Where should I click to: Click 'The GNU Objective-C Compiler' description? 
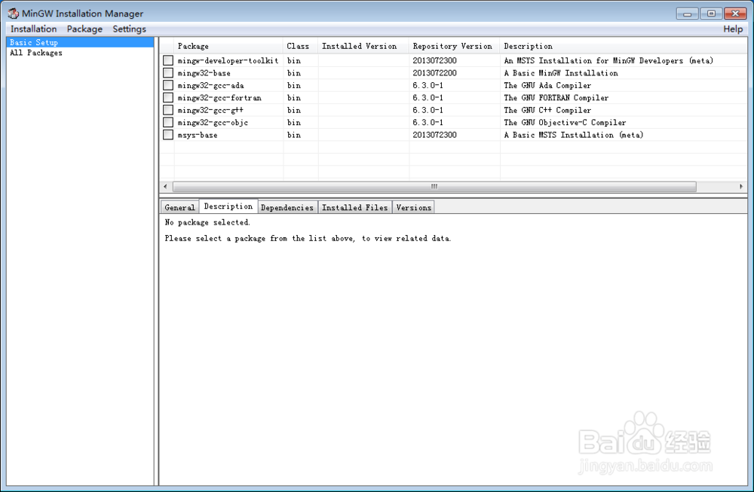[565, 123]
